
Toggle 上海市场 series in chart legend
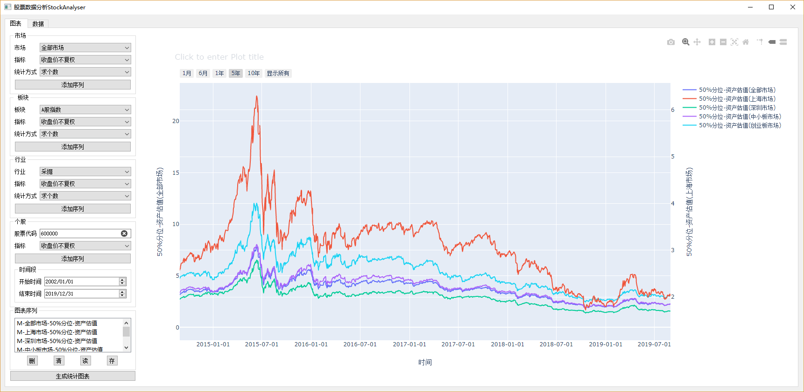[737, 99]
